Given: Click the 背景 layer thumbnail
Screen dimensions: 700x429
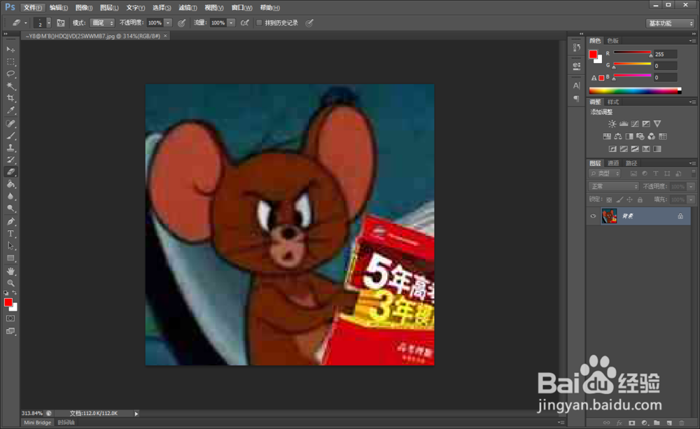Looking at the screenshot, I should (x=609, y=216).
